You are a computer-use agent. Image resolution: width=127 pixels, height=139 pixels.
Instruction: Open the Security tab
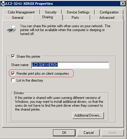click(x=51, y=12)
